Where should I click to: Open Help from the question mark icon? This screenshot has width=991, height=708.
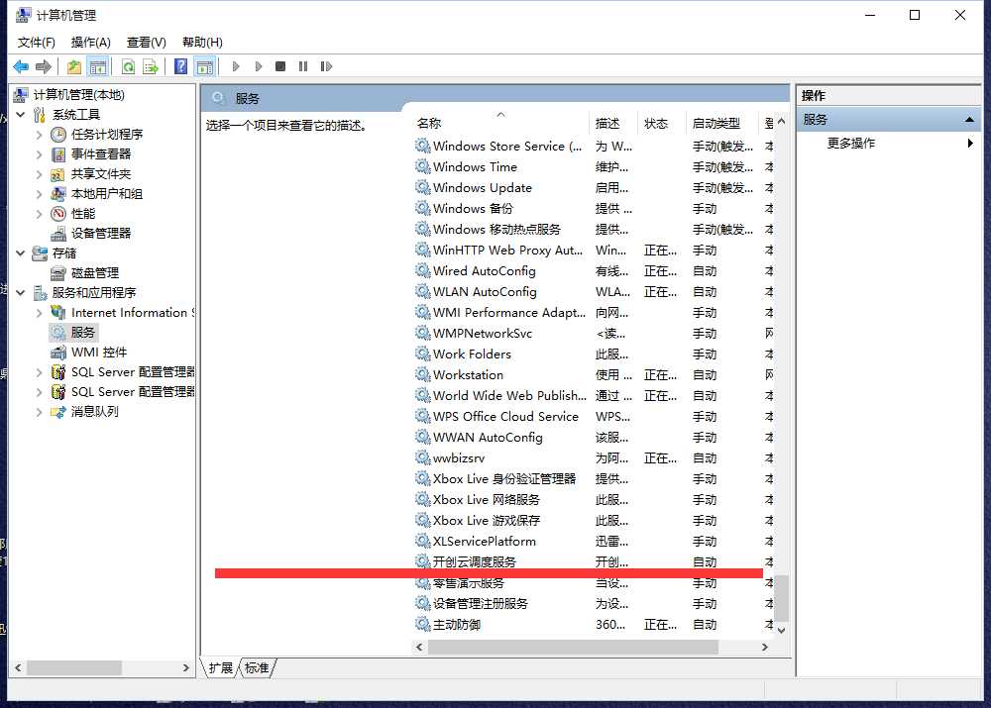tap(180, 66)
